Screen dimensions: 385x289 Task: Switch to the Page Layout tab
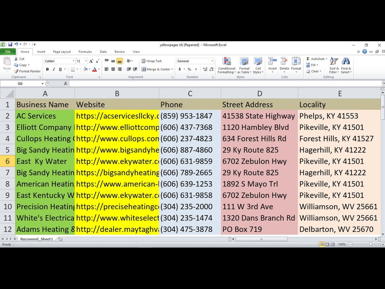62,52
